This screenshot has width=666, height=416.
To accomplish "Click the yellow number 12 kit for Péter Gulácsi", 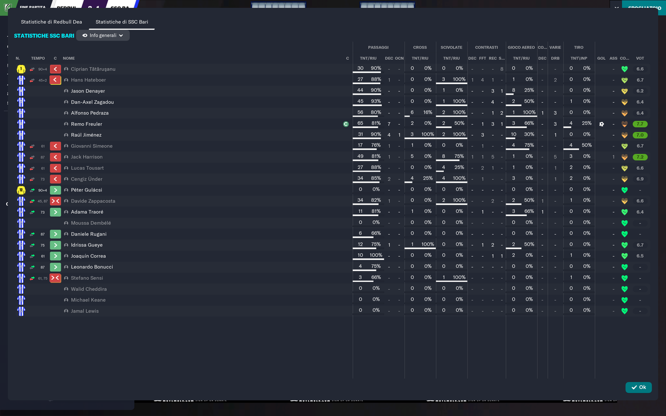I will tap(21, 190).
